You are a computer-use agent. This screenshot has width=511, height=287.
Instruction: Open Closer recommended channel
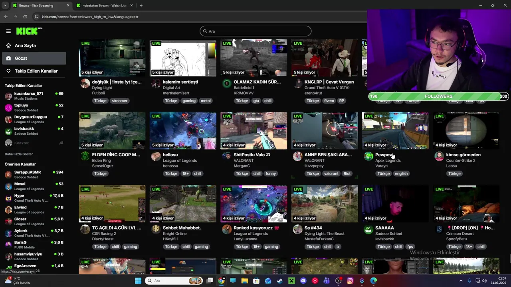[34, 221]
